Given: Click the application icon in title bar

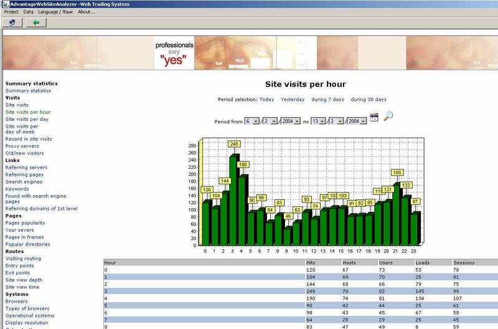Looking at the screenshot, I should [6, 4].
